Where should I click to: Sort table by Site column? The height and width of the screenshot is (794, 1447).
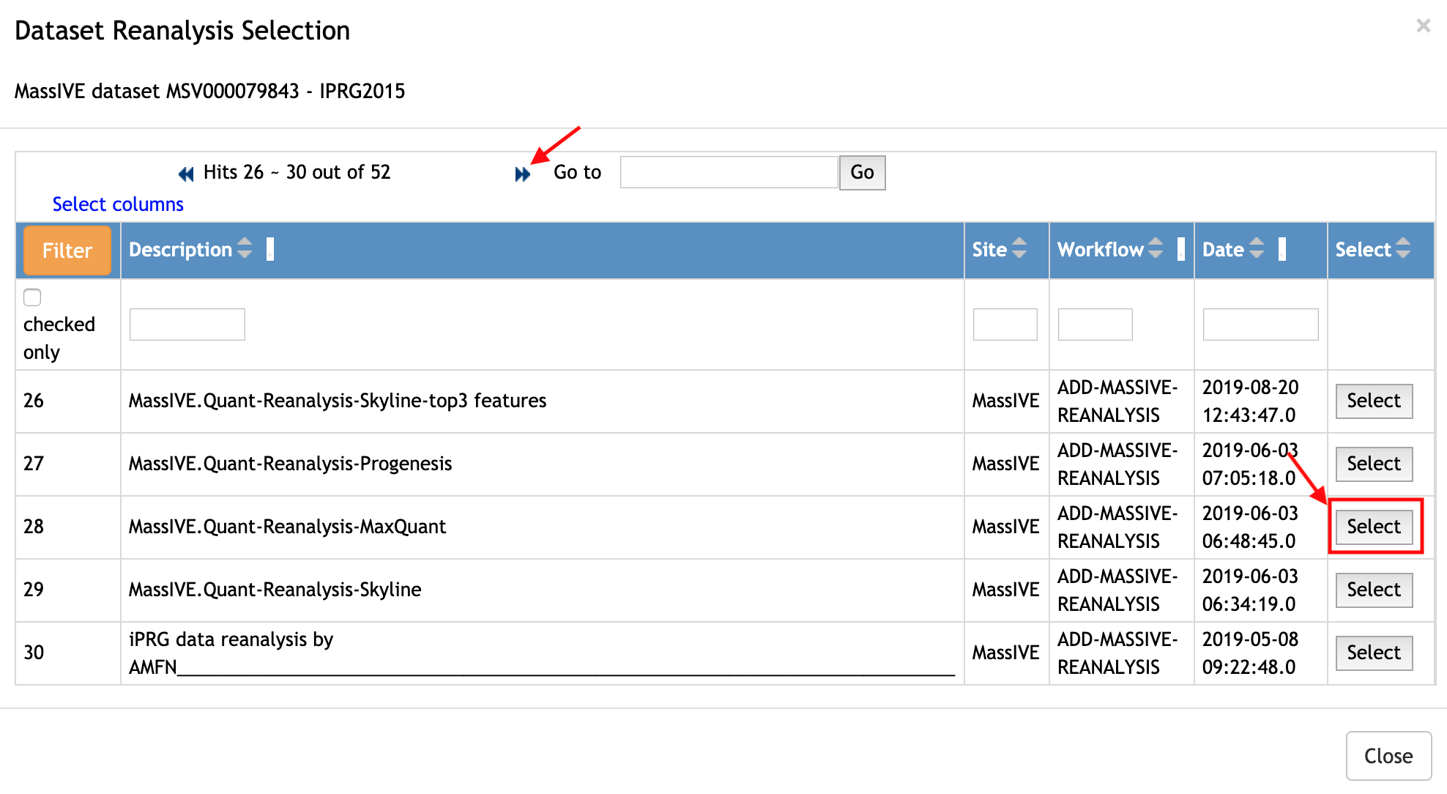[1019, 248]
